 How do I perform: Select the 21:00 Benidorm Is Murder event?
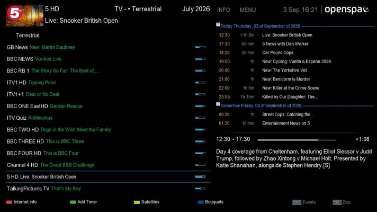pos(295,79)
